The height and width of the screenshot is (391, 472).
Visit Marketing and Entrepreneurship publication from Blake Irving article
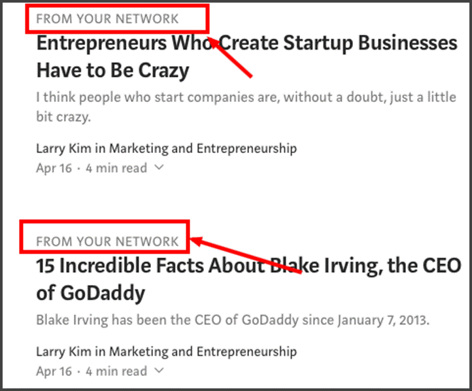coord(203,352)
